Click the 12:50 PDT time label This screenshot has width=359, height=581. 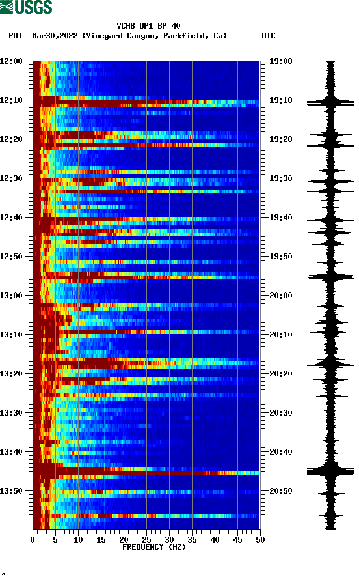click(x=11, y=257)
